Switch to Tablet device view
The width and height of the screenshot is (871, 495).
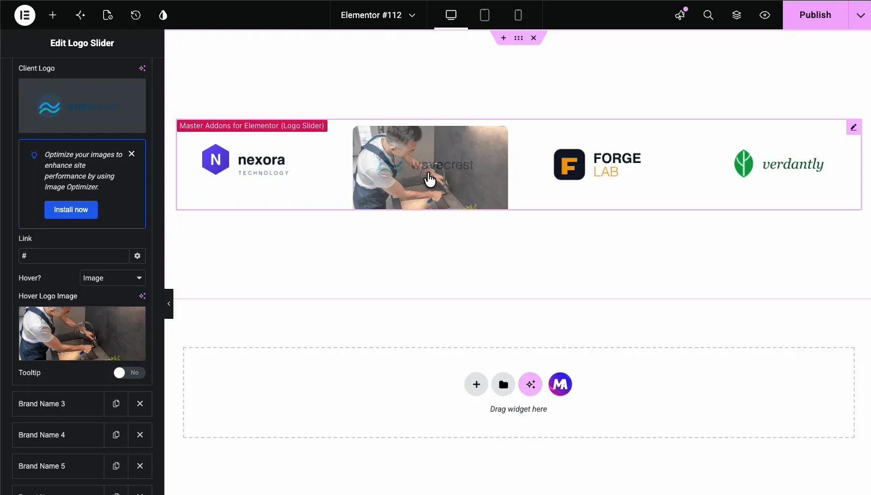(485, 15)
